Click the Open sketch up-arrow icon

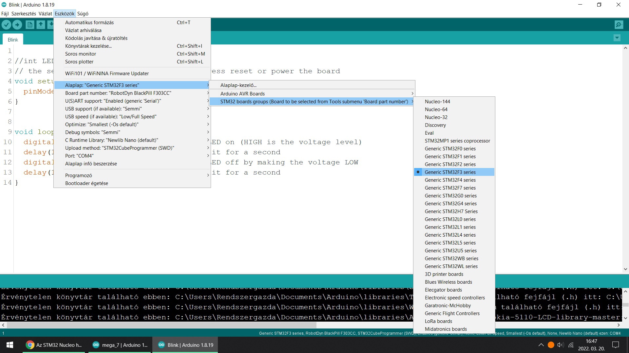(41, 25)
